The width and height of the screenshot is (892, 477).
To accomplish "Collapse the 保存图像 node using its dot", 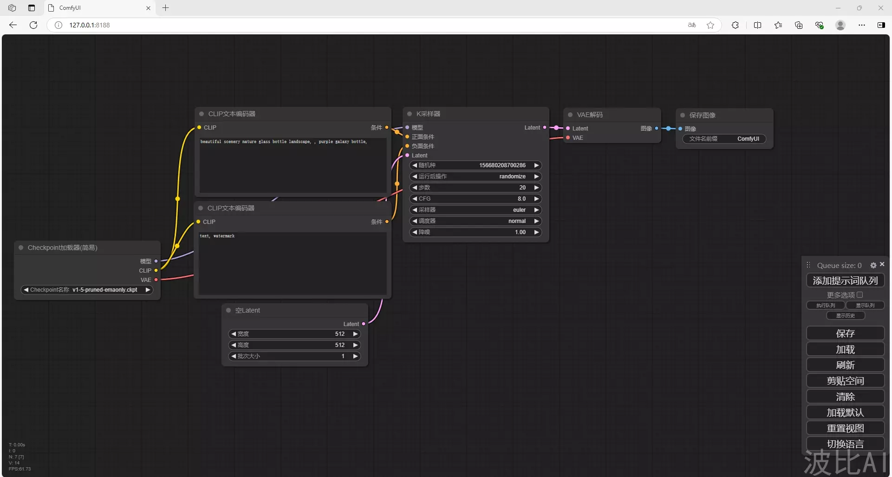I will 683,115.
